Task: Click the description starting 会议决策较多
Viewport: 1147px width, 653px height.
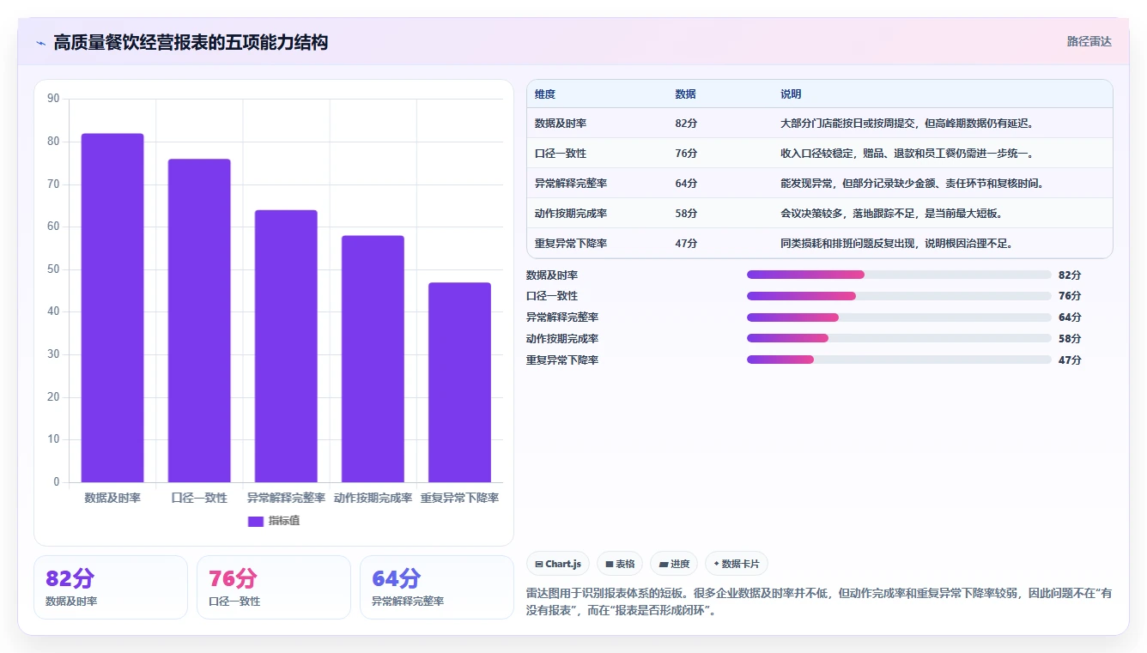Action: [891, 214]
